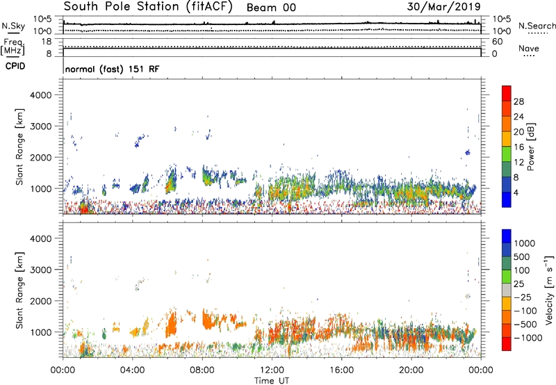Click the -1000 tick on Velocity colorbar
The image size is (556, 385).
coord(528,338)
